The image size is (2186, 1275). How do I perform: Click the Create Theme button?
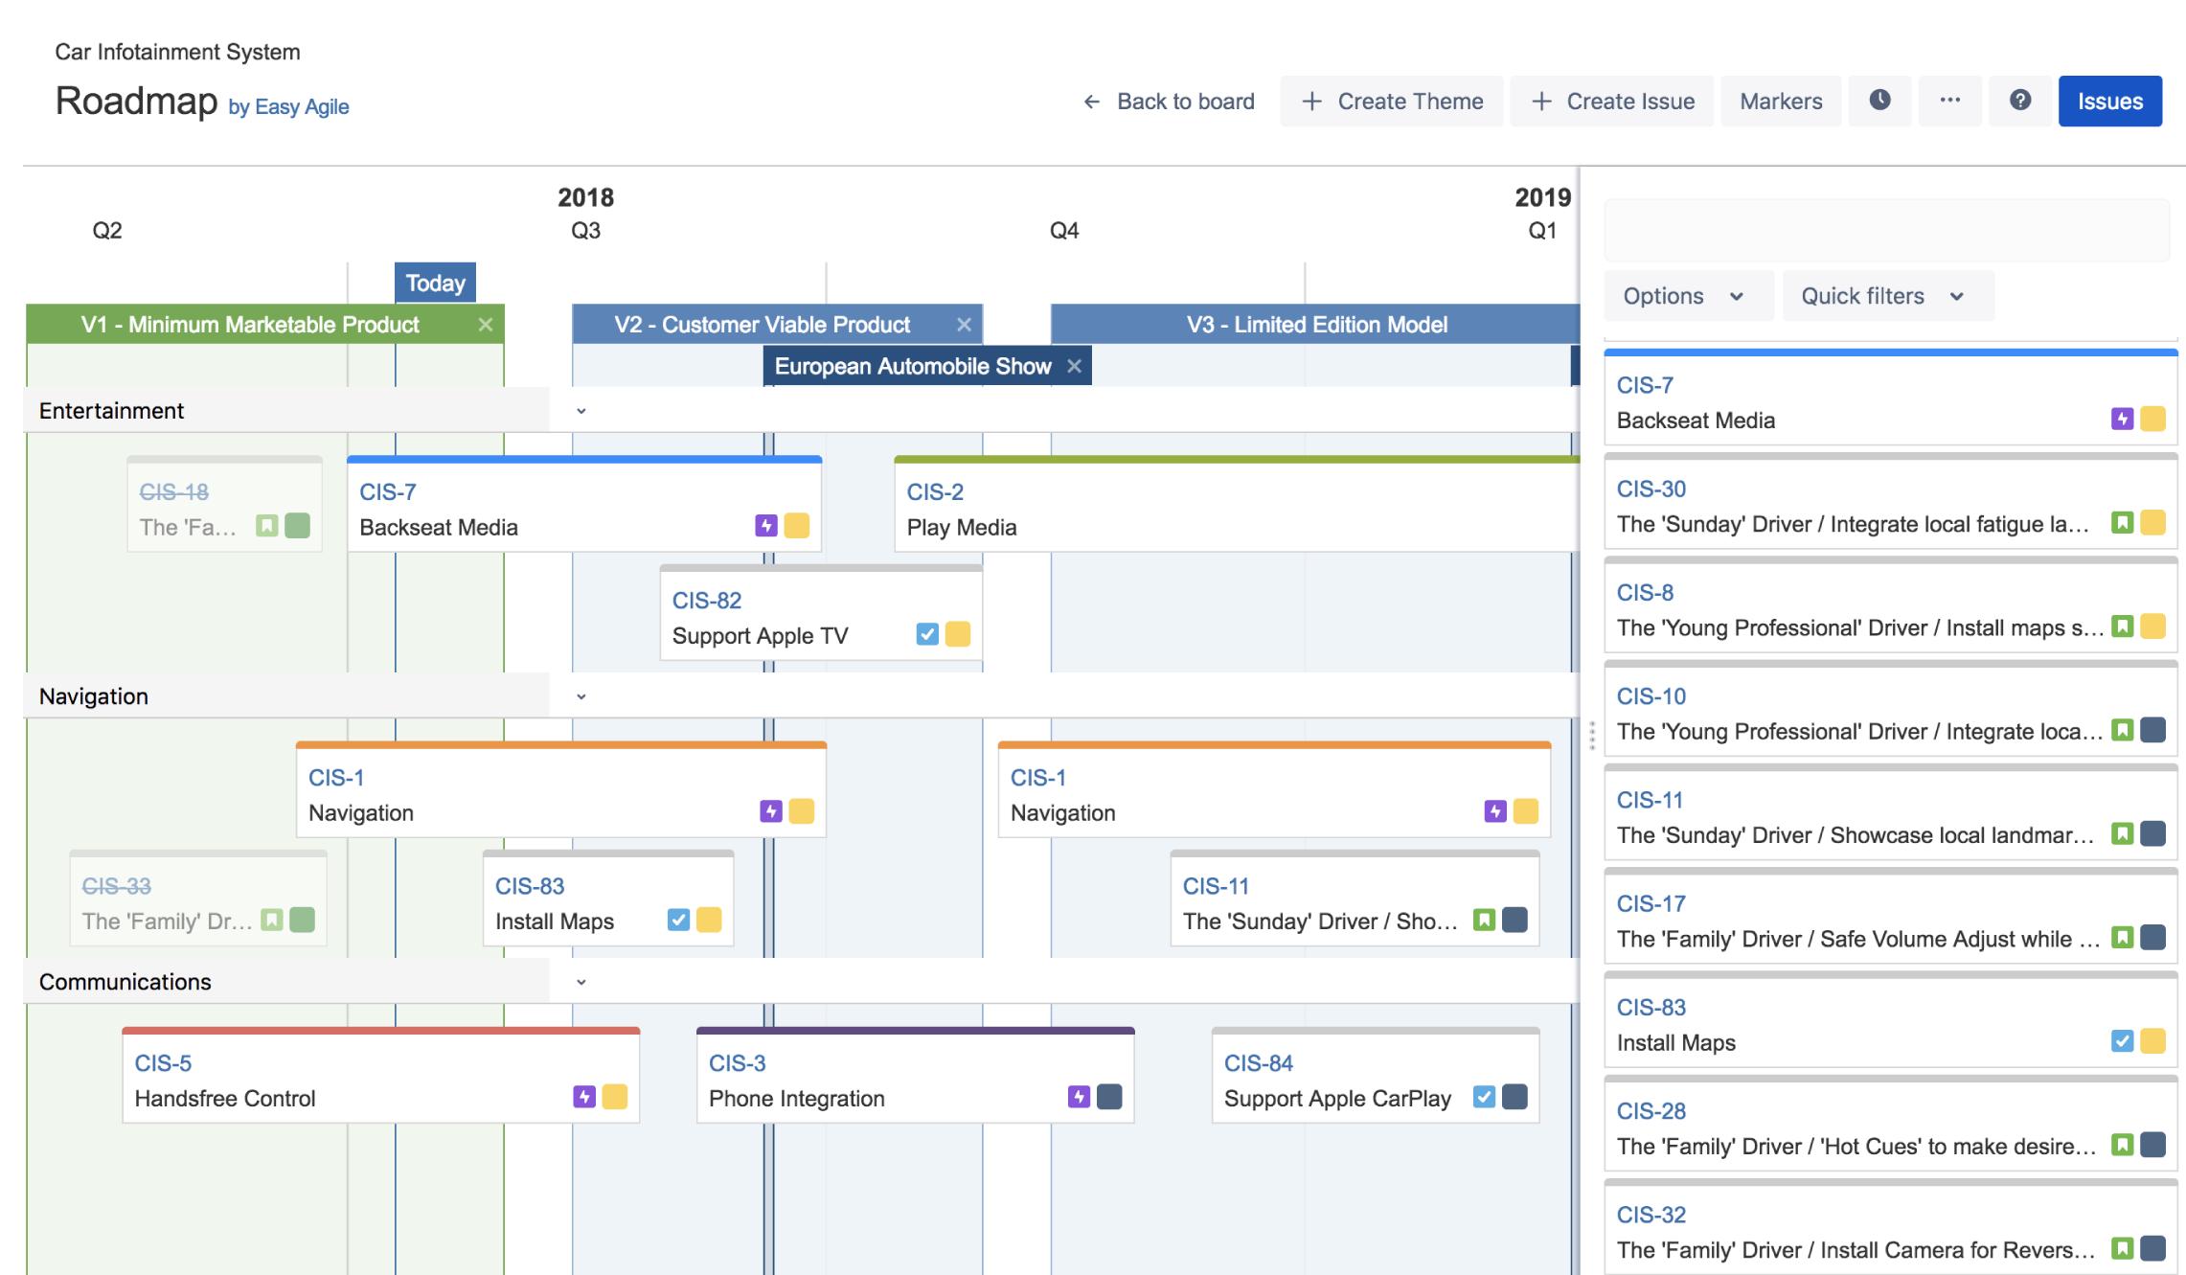click(x=1392, y=101)
